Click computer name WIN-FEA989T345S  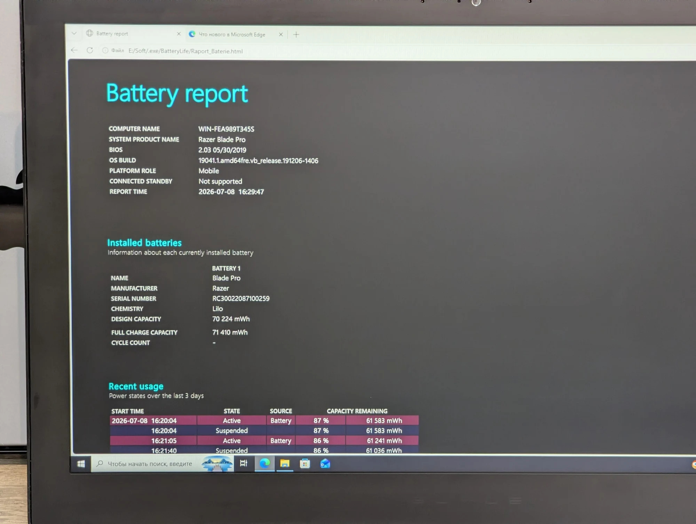(226, 129)
